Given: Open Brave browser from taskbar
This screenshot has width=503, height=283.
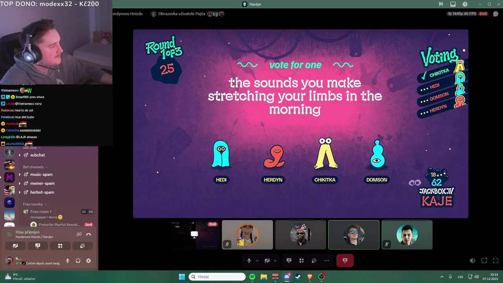Looking at the screenshot, I should (310, 277).
